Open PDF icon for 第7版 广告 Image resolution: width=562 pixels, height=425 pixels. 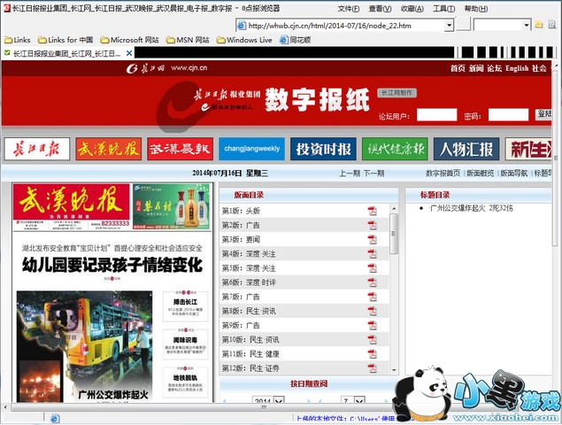click(x=373, y=297)
